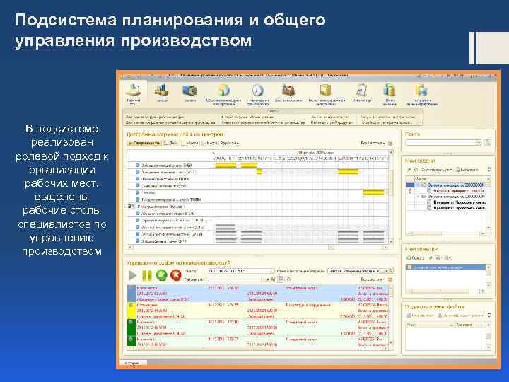Click the pencil icon in Мои задачи toolbar

[x=409, y=170]
